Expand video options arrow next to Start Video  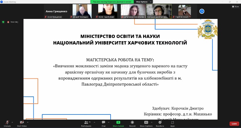28,122
